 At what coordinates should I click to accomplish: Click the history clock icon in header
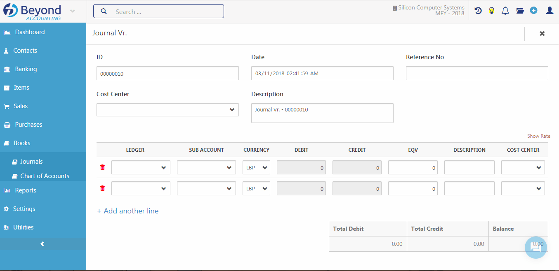478,11
